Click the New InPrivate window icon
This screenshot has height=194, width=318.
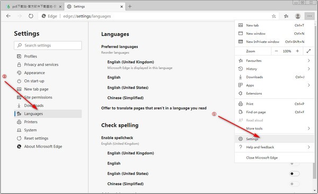tap(241, 42)
